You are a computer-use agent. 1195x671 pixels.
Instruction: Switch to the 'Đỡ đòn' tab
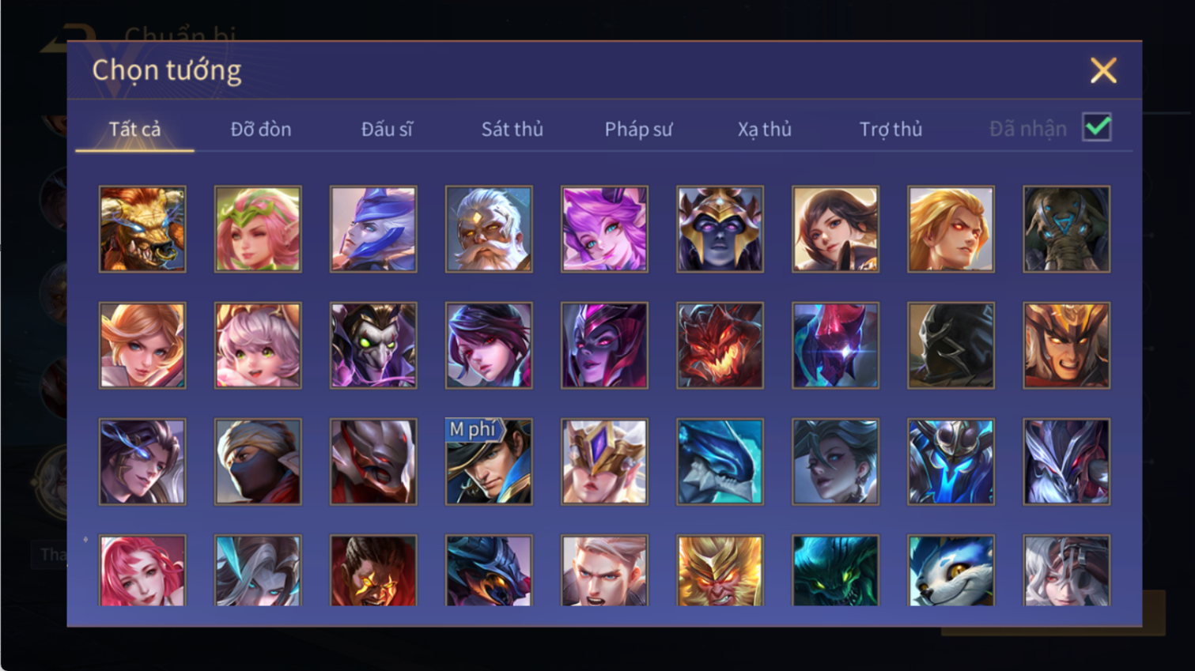(261, 129)
